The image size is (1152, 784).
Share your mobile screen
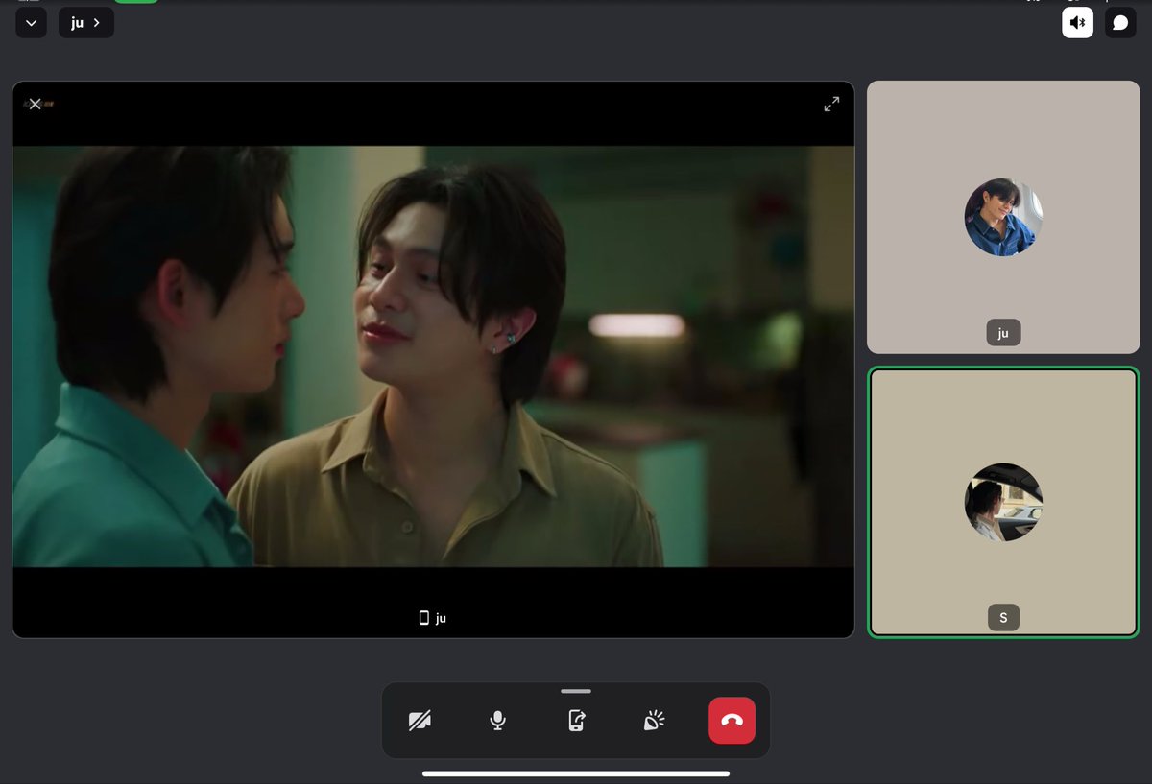(x=576, y=721)
